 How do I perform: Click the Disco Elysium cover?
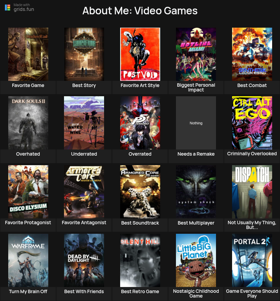point(28,191)
